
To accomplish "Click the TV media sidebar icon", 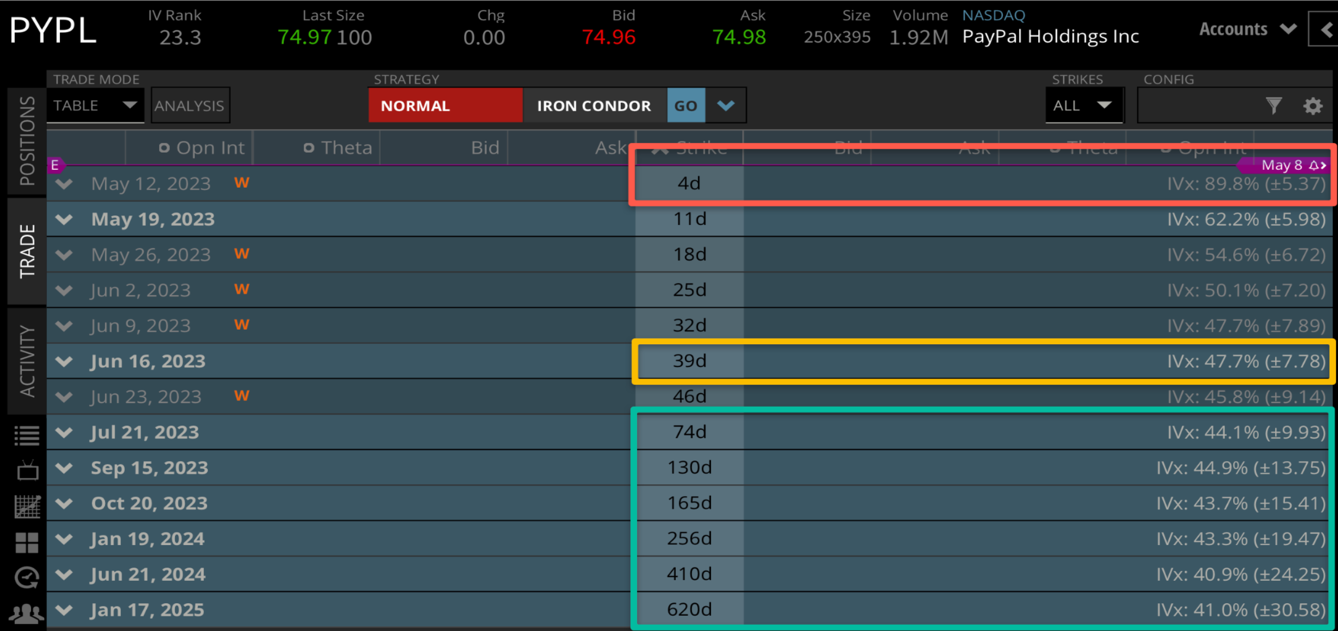I will pos(27,470).
